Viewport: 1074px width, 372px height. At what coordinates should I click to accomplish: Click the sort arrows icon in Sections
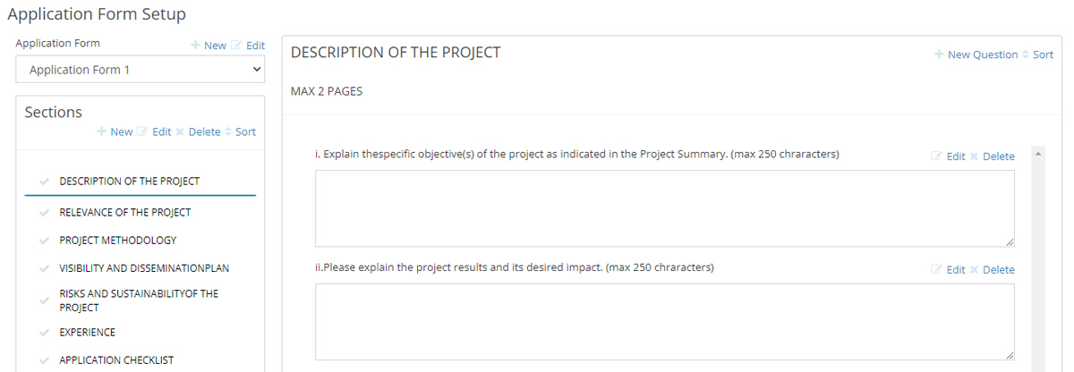point(227,132)
